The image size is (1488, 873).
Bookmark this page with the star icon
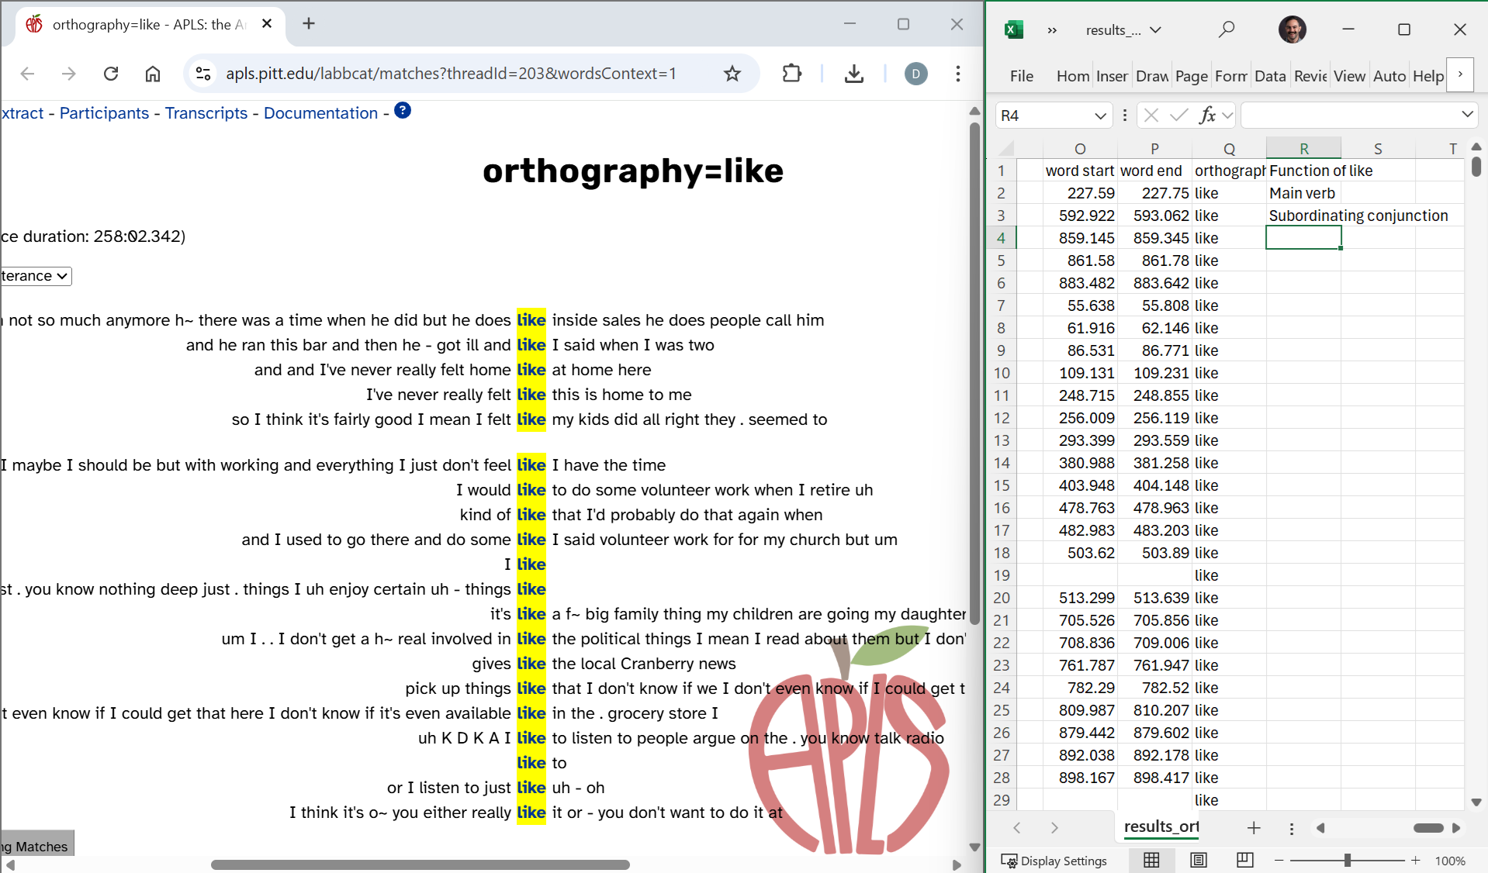tap(732, 74)
